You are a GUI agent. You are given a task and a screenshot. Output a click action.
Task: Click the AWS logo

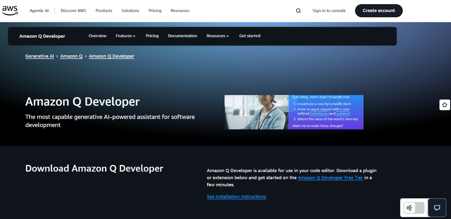coord(10,11)
